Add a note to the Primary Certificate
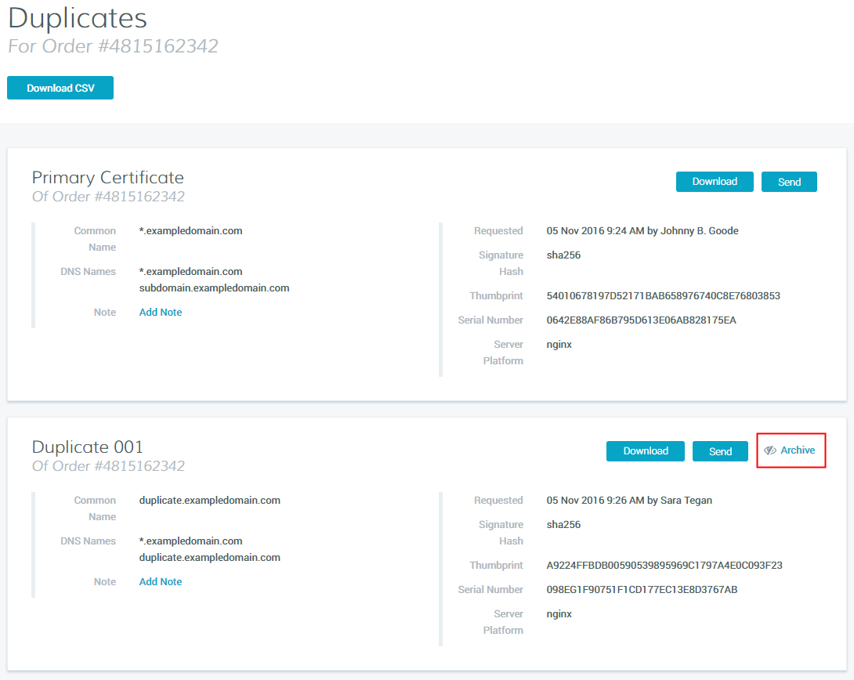The height and width of the screenshot is (680, 854). 161,312
